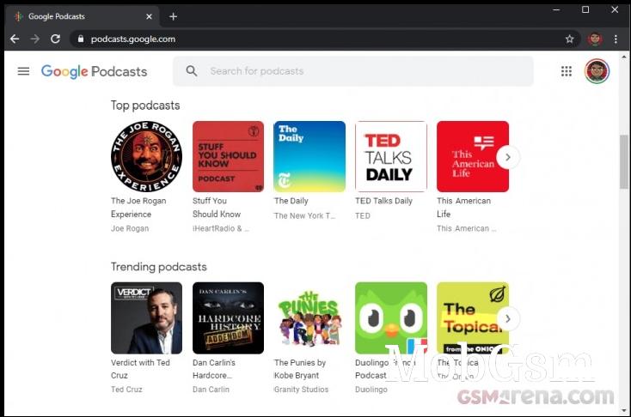Viewport: 631px width, 417px height.
Task: Click the scrollbar up arrow
Action: tap(624, 57)
